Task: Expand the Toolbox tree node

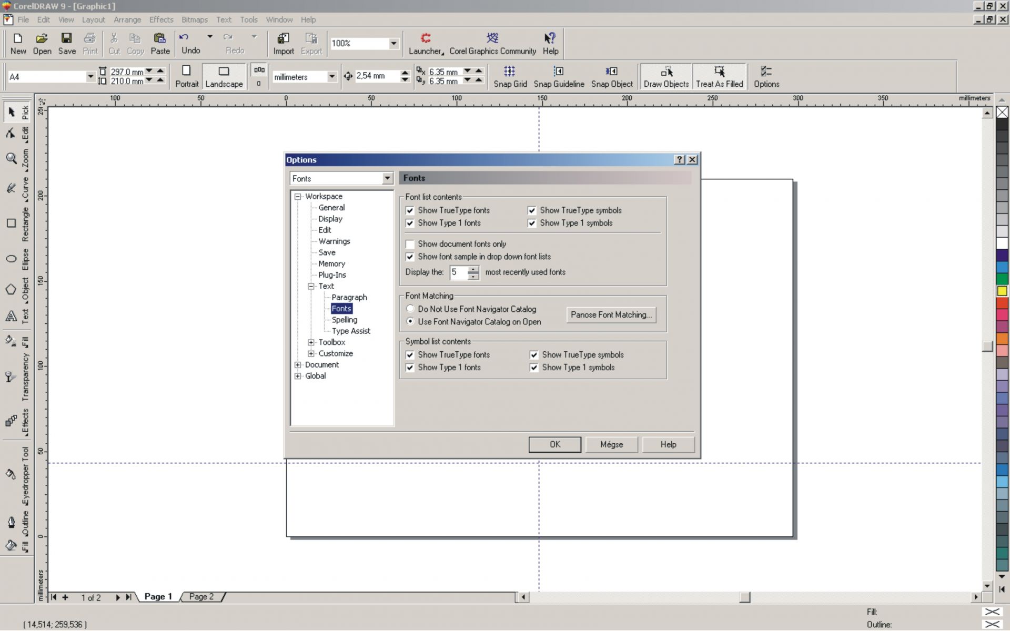Action: (x=311, y=342)
